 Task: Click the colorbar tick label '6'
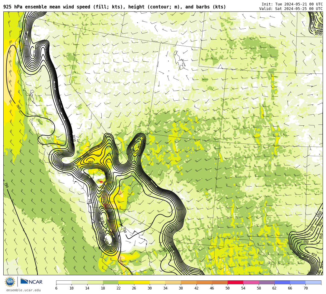pyautogui.click(x=56, y=288)
